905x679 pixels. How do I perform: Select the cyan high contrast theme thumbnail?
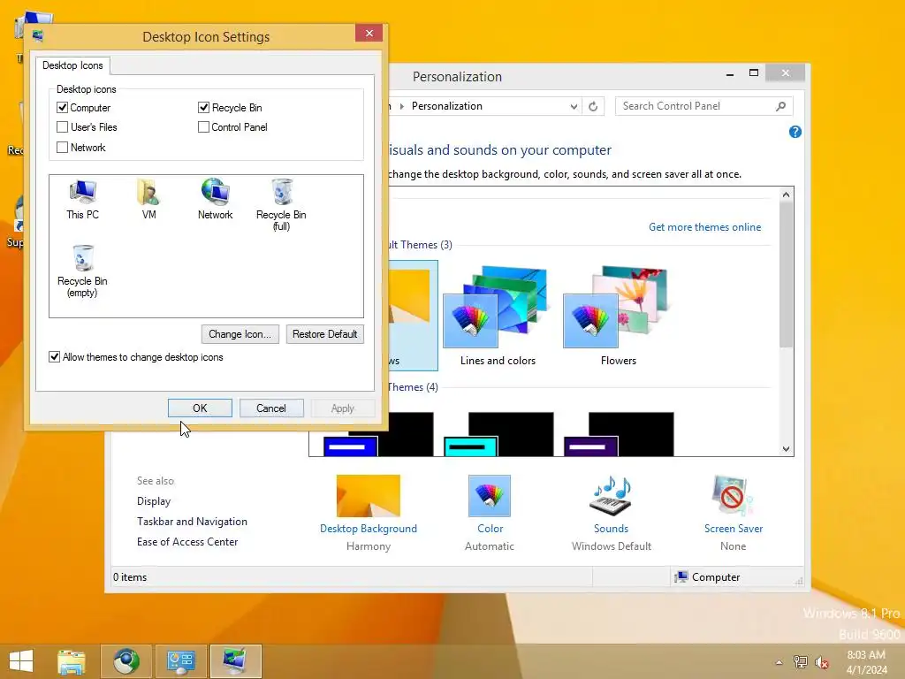[498, 434]
